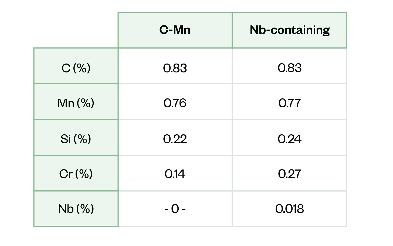Viewport: 393px width, 246px height.
Task: Select the "- 0 -" niobium cell
Action: 175,209
